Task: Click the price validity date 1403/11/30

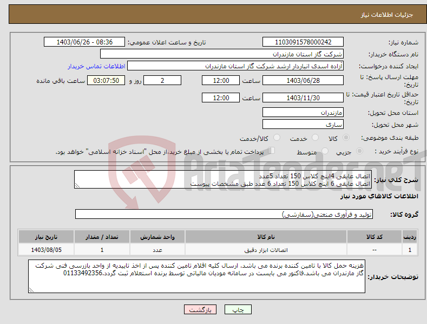Action: click(x=303, y=98)
